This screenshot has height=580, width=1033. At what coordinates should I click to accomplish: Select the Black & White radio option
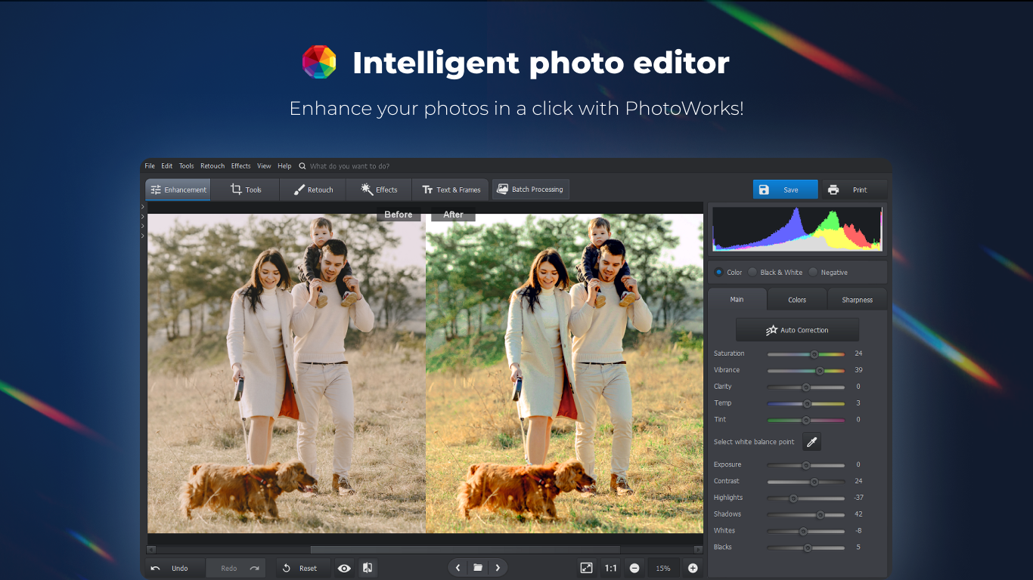click(x=752, y=273)
